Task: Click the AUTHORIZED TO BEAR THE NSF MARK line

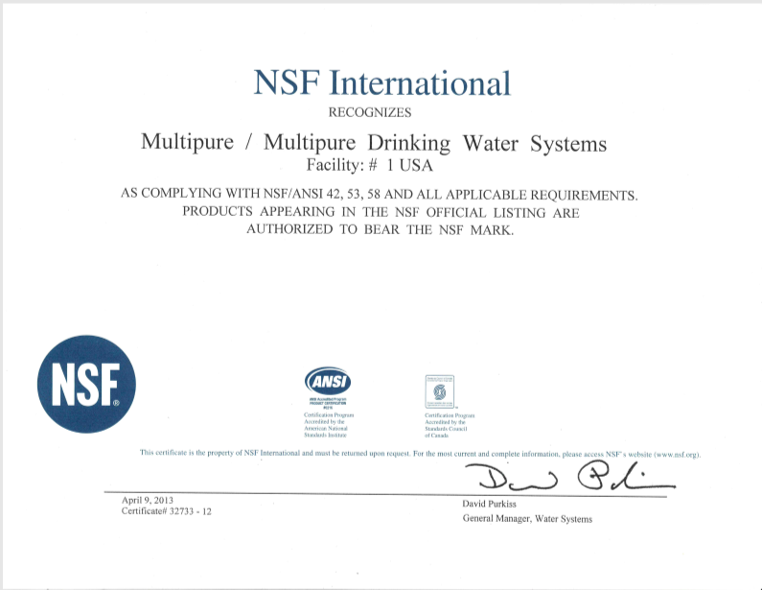Action: coord(381,228)
